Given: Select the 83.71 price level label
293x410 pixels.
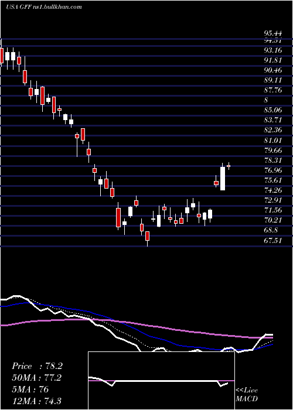Looking at the screenshot, I should [x=273, y=120].
